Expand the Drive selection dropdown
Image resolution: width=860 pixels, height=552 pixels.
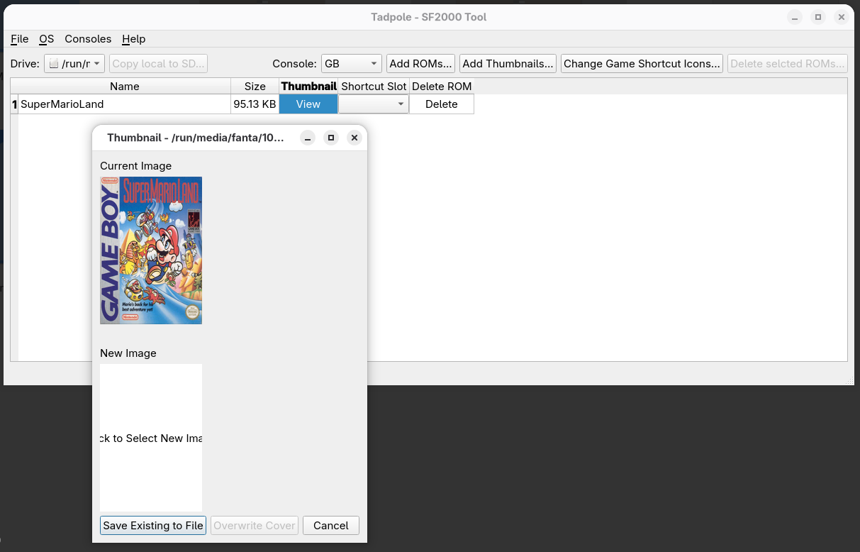click(74, 64)
